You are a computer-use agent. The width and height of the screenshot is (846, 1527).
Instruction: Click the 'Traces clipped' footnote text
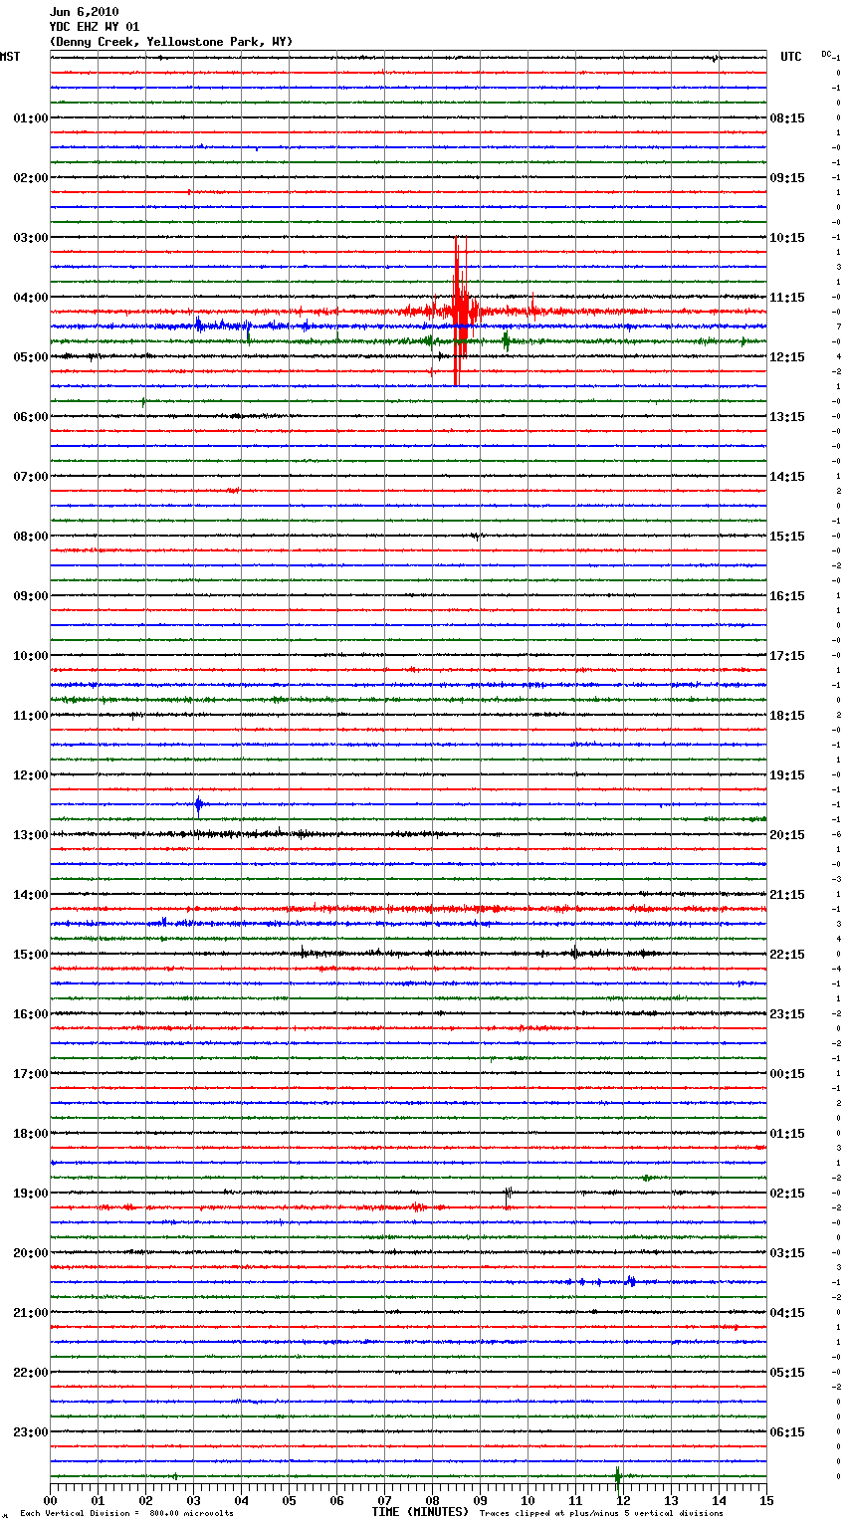point(601,1513)
